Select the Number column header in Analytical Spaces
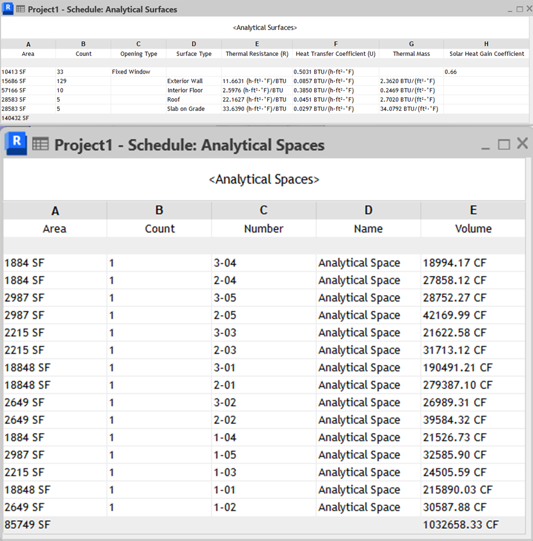The width and height of the screenshot is (533, 541). tap(263, 228)
